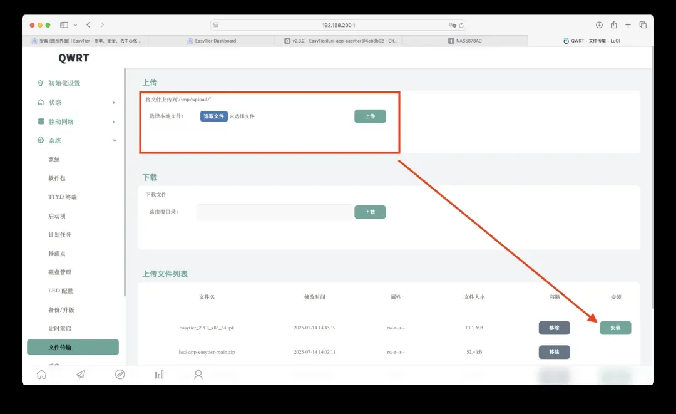Click the home icon in bottom bar
This screenshot has height=414, width=676.
coord(41,375)
